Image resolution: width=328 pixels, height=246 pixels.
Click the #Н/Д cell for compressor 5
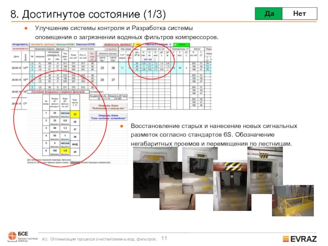pos(75,144)
